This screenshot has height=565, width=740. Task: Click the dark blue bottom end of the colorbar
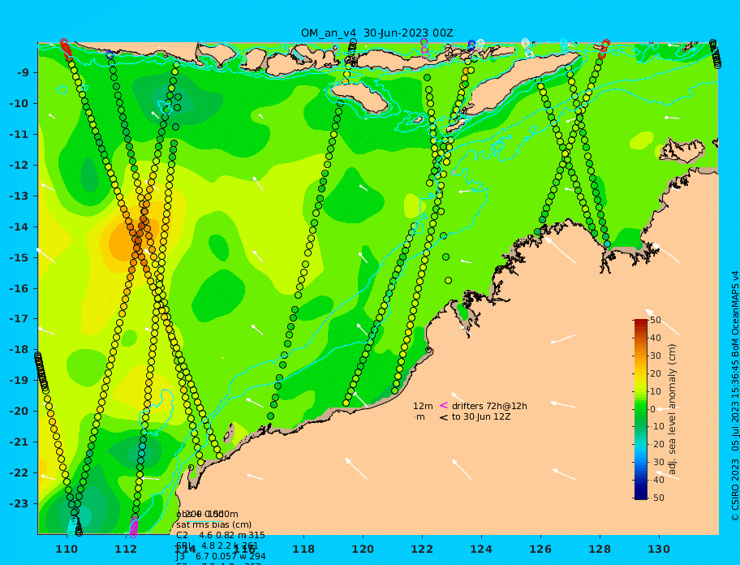[640, 495]
